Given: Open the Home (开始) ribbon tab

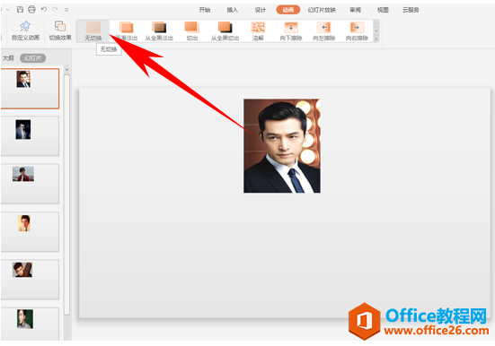Looking at the screenshot, I should pos(205,10).
